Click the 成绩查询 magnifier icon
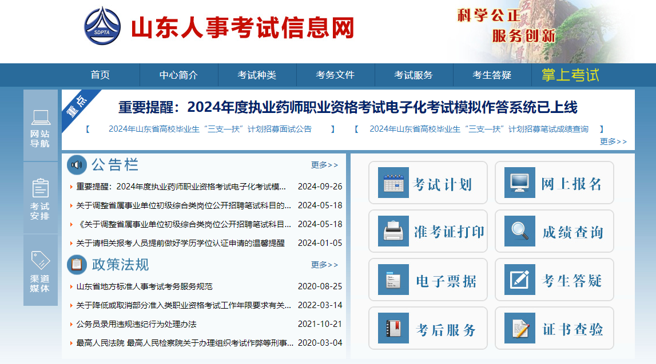 [x=520, y=231]
